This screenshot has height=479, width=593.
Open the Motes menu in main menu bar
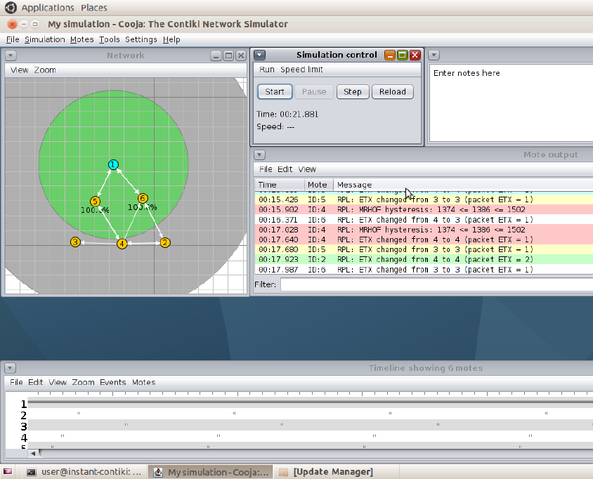point(82,39)
